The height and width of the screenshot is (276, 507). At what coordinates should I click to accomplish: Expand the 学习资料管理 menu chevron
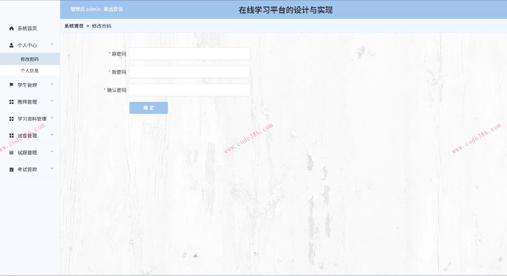coord(52,118)
